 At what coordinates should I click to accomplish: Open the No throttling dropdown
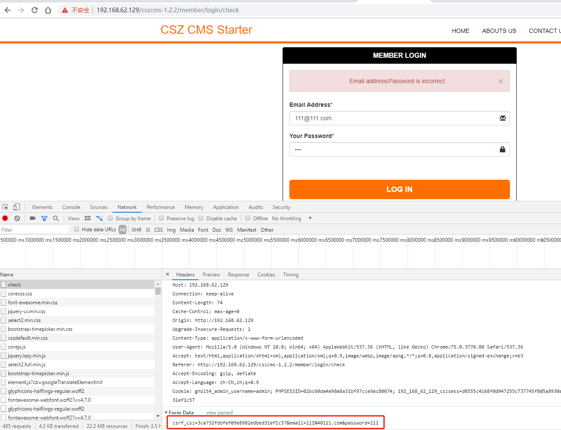point(292,219)
